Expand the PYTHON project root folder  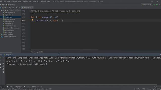coord(4,10)
